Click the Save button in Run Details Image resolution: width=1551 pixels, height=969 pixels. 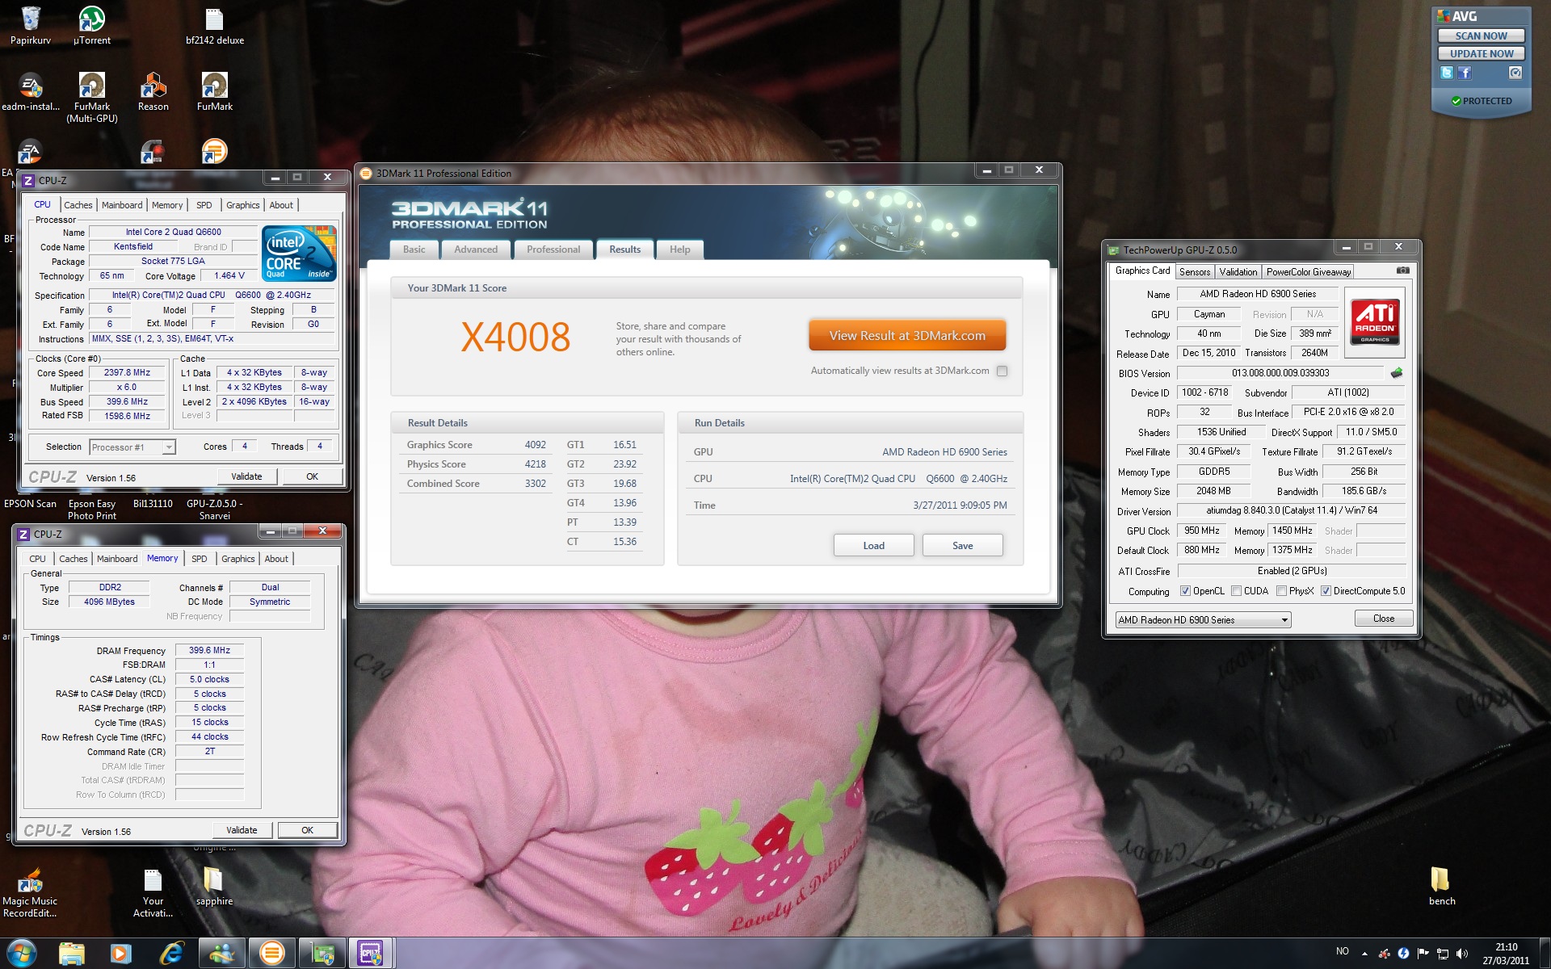pos(962,546)
